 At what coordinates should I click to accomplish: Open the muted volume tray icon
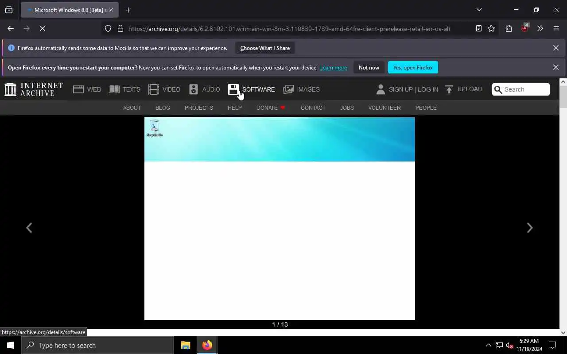[509, 345]
